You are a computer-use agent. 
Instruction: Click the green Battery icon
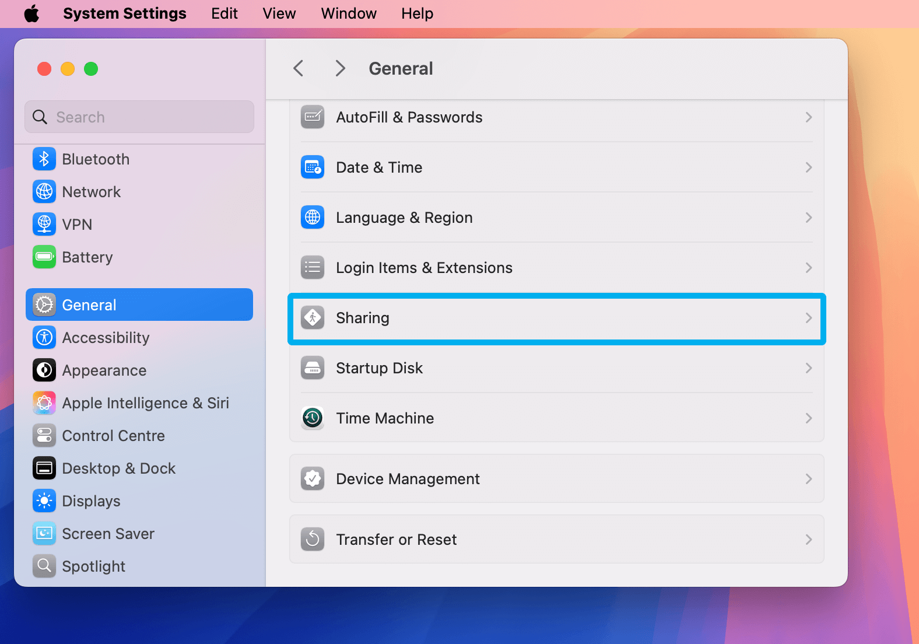tap(44, 257)
